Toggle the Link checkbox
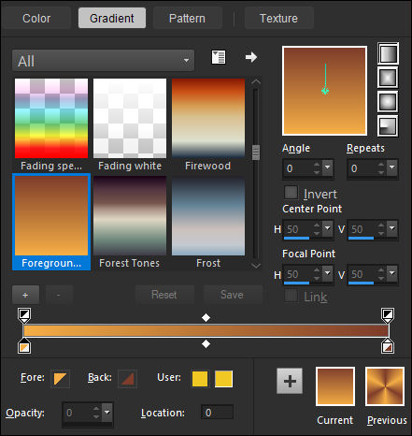This screenshot has width=412, height=436. tap(291, 296)
